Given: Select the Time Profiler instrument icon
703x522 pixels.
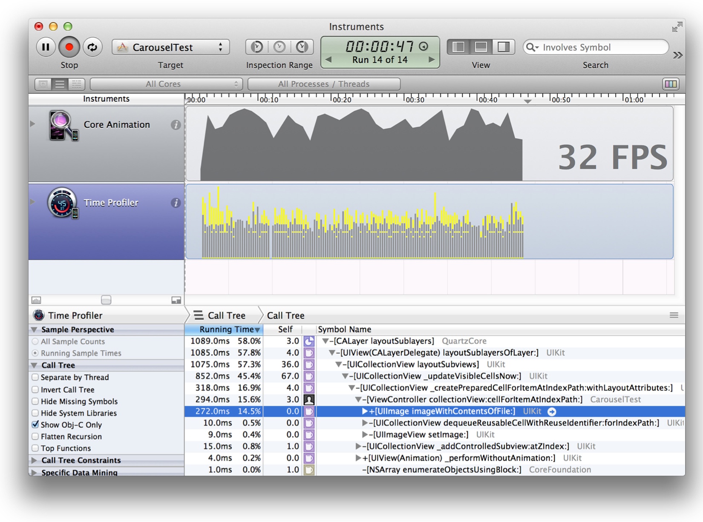Looking at the screenshot, I should point(63,204).
